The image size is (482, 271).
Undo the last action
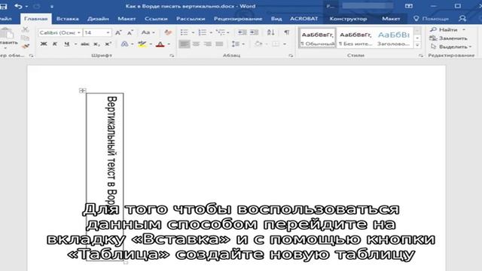18,7
